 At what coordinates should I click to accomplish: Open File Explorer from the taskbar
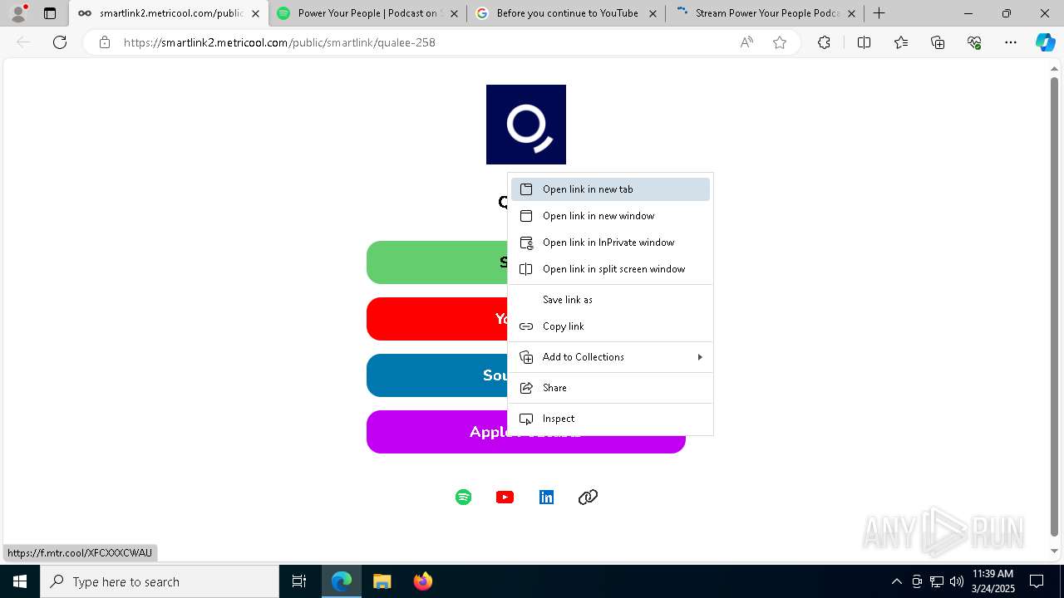pyautogui.click(x=382, y=581)
